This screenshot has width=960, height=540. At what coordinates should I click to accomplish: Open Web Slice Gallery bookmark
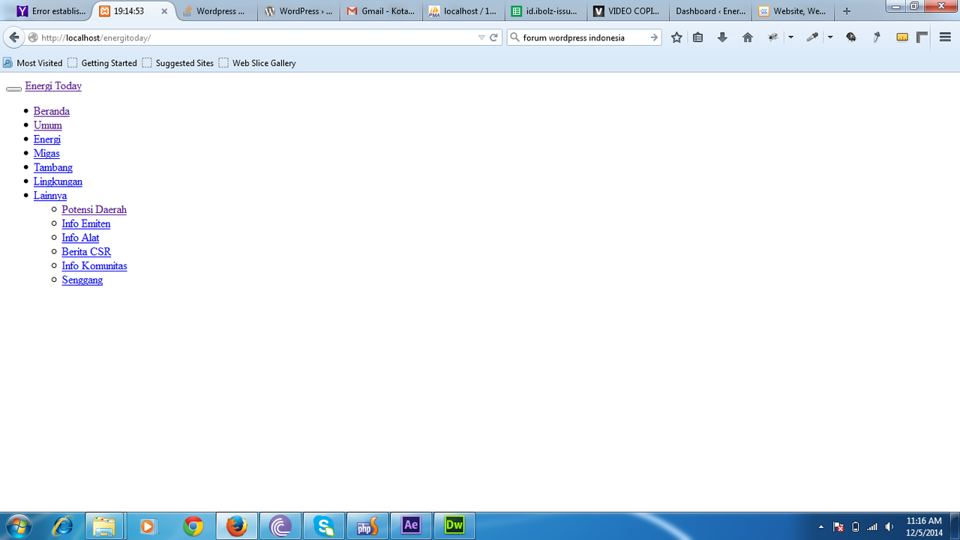257,63
